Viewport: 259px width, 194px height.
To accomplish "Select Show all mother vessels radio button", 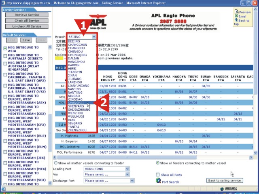I will click(56, 163).
